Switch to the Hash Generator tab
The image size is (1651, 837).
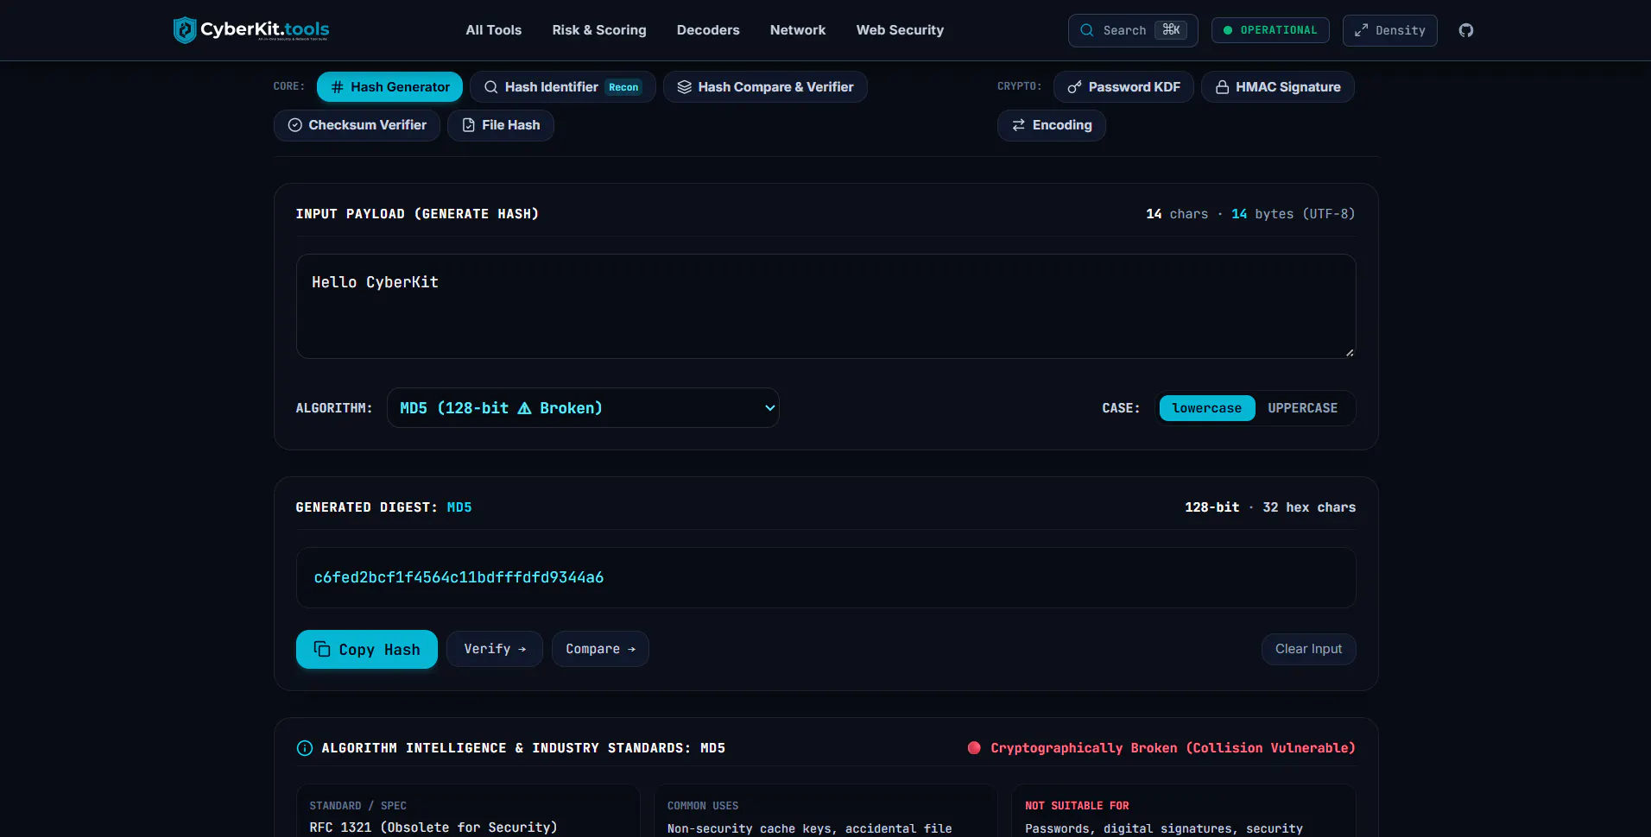tap(389, 87)
